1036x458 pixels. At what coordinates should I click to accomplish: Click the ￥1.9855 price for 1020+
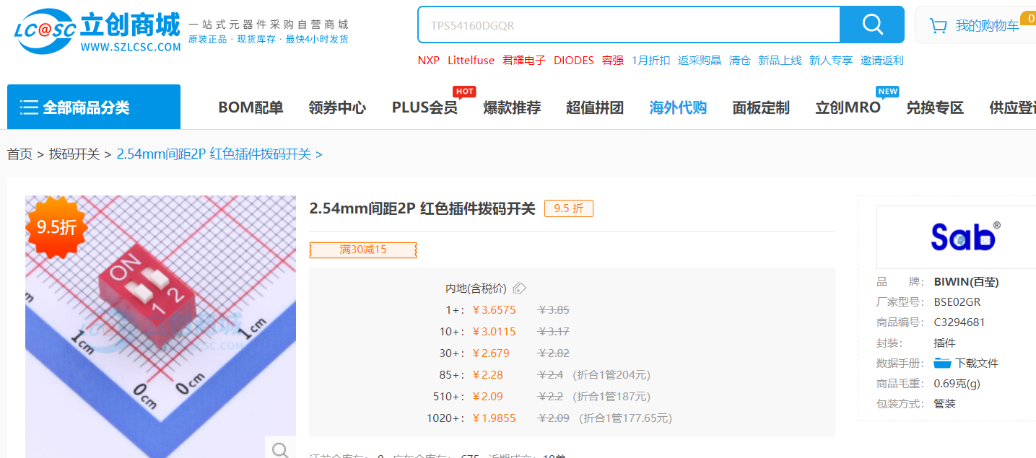tap(494, 418)
